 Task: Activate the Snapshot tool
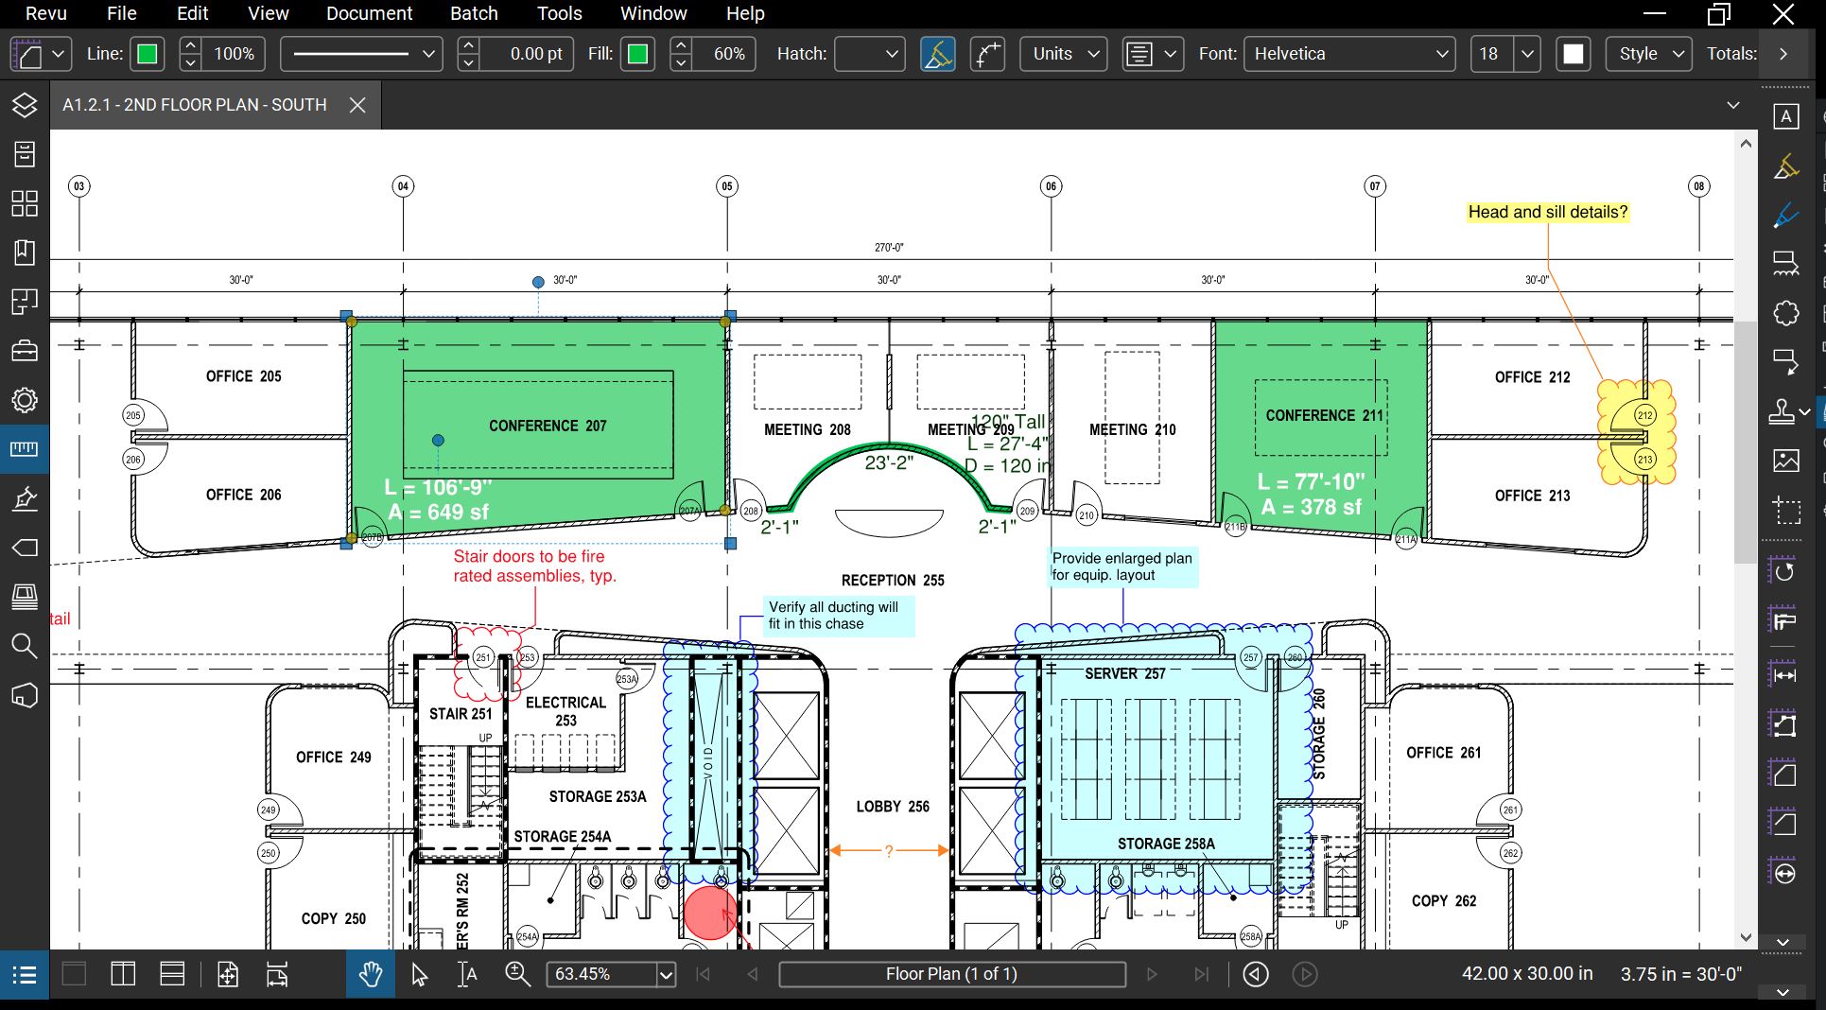(1786, 511)
